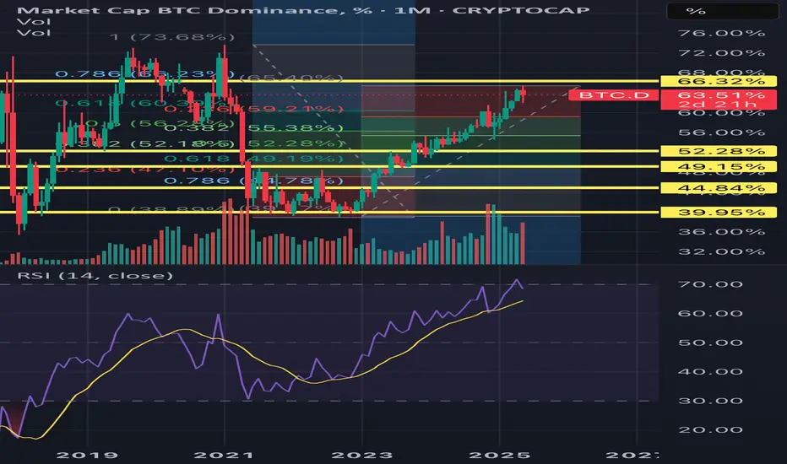Click the 40.00 RSI axis value
This screenshot has width=787, height=464.
(710, 372)
